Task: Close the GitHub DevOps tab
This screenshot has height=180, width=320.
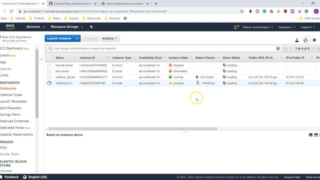Action: pos(95,3)
